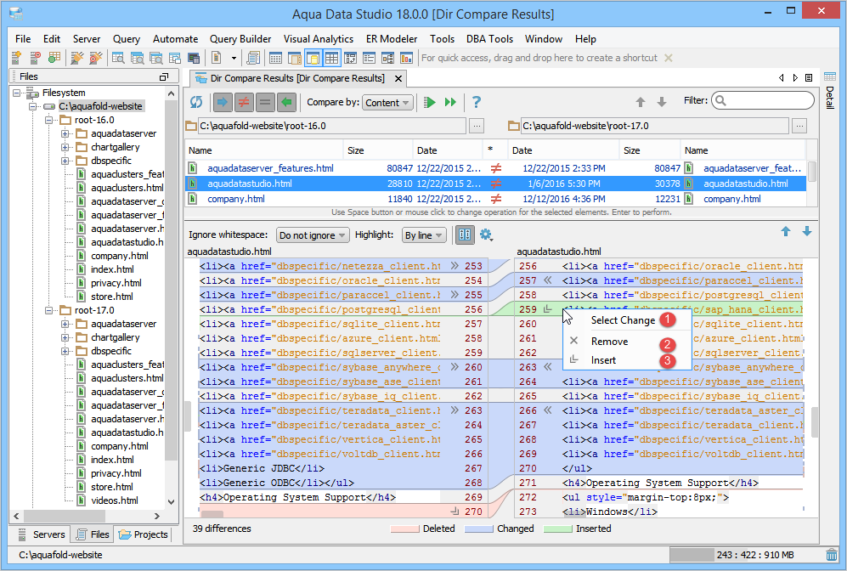Click the Disconnect server plug icon
This screenshot has height=571, width=847.
pyautogui.click(x=96, y=57)
